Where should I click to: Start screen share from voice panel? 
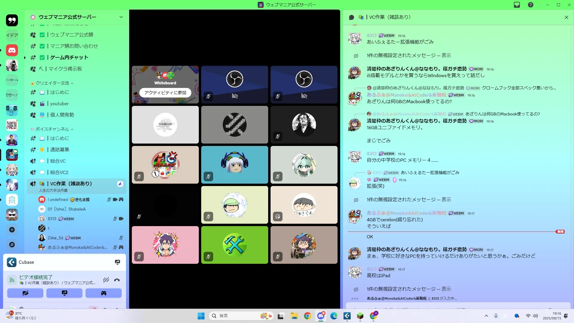click(64, 293)
